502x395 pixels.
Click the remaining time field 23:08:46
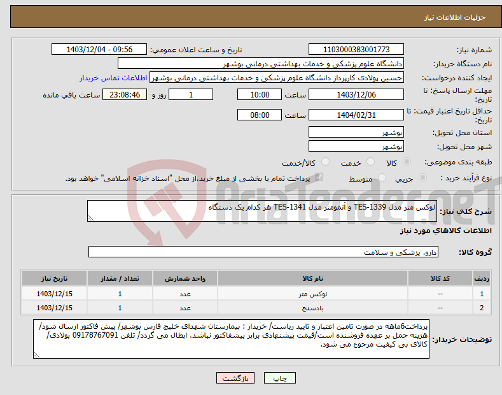[x=125, y=94]
